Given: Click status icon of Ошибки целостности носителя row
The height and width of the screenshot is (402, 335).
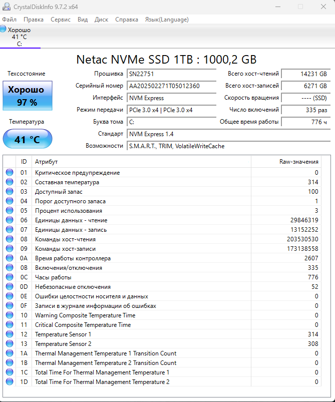Looking at the screenshot, I should point(10,296).
